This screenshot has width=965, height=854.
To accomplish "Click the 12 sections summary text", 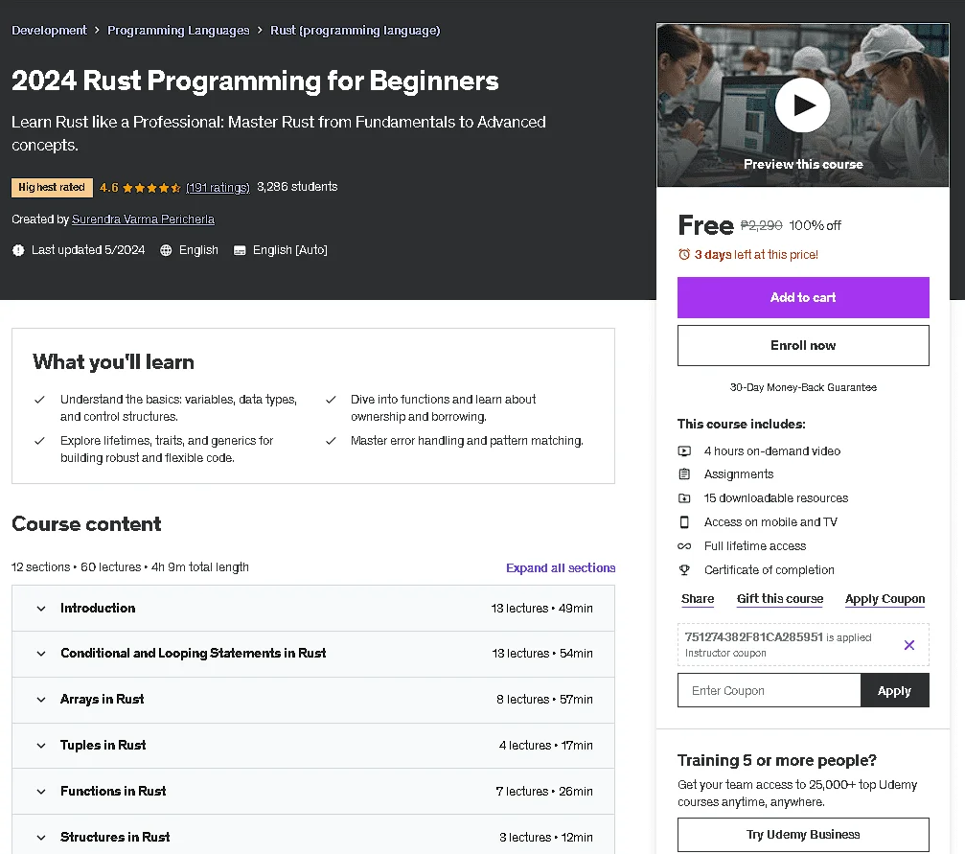I will pyautogui.click(x=130, y=567).
